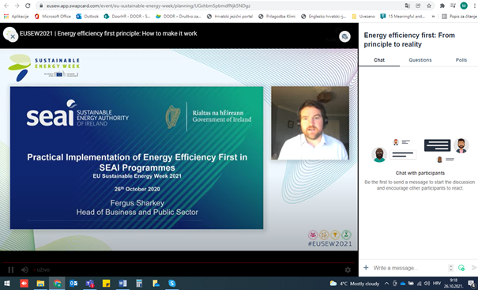Open the Chrome extensions puzzle icon
The width and height of the screenshot is (478, 290).
[x=442, y=6]
